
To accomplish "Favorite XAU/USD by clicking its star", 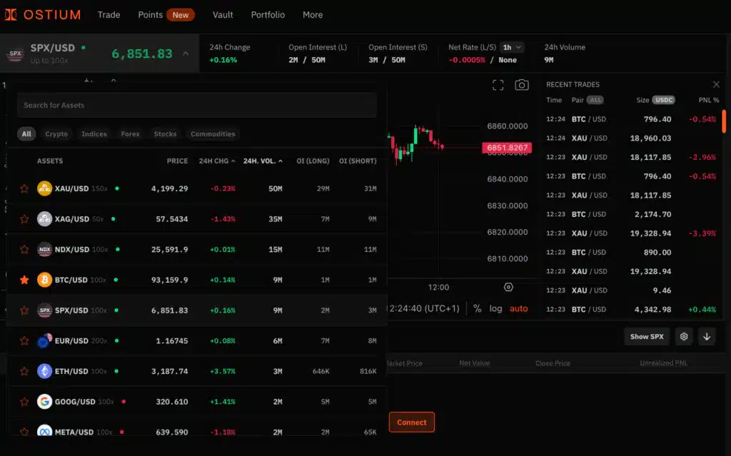I will pyautogui.click(x=24, y=188).
